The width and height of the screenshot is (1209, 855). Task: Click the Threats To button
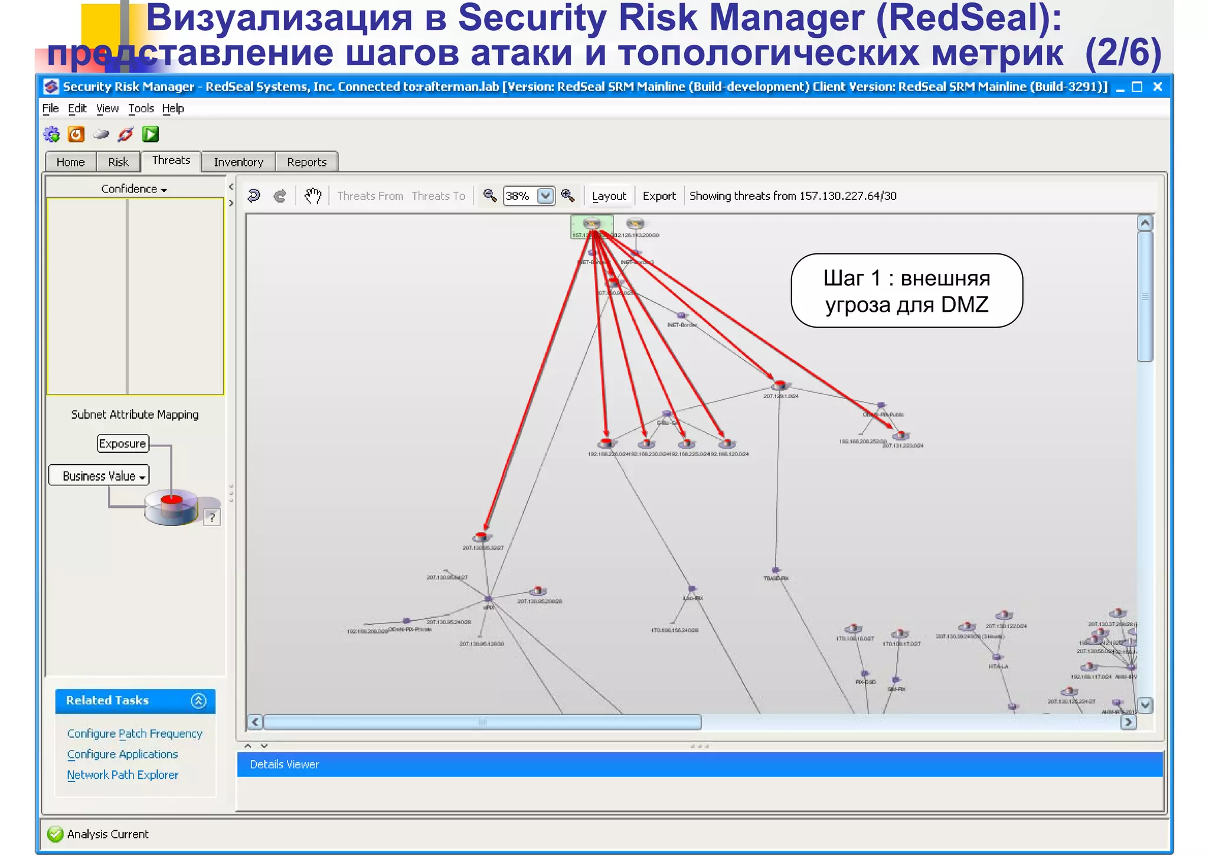click(x=439, y=196)
